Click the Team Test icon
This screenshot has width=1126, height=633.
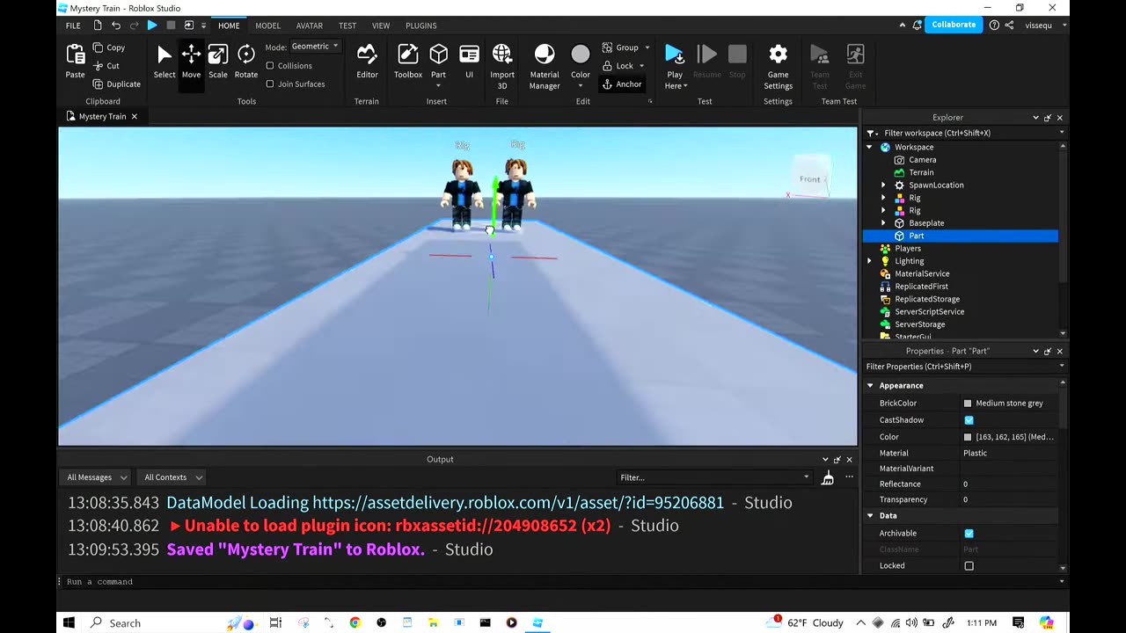click(820, 55)
